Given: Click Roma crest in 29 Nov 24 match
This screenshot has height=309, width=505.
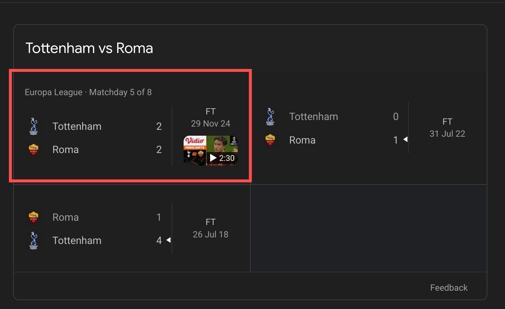Looking at the screenshot, I should pos(34,150).
